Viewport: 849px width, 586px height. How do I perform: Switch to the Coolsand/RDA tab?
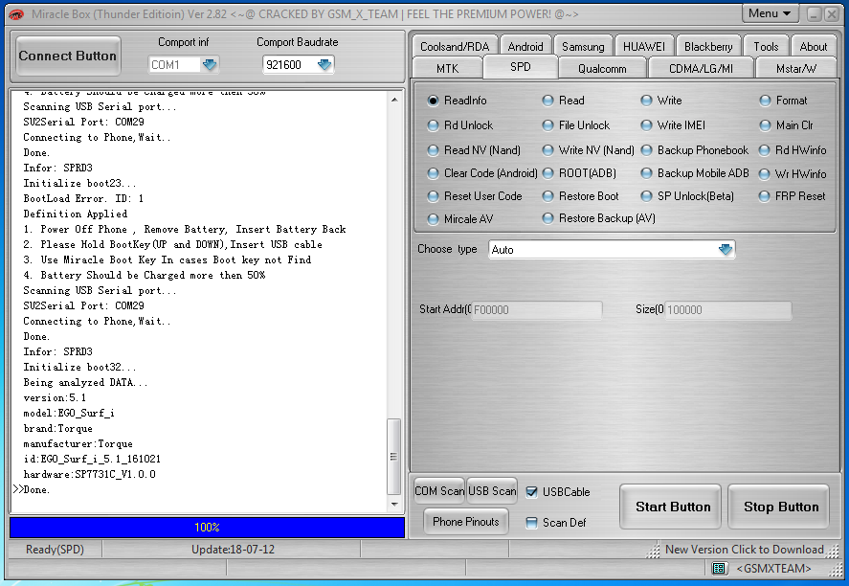point(455,47)
